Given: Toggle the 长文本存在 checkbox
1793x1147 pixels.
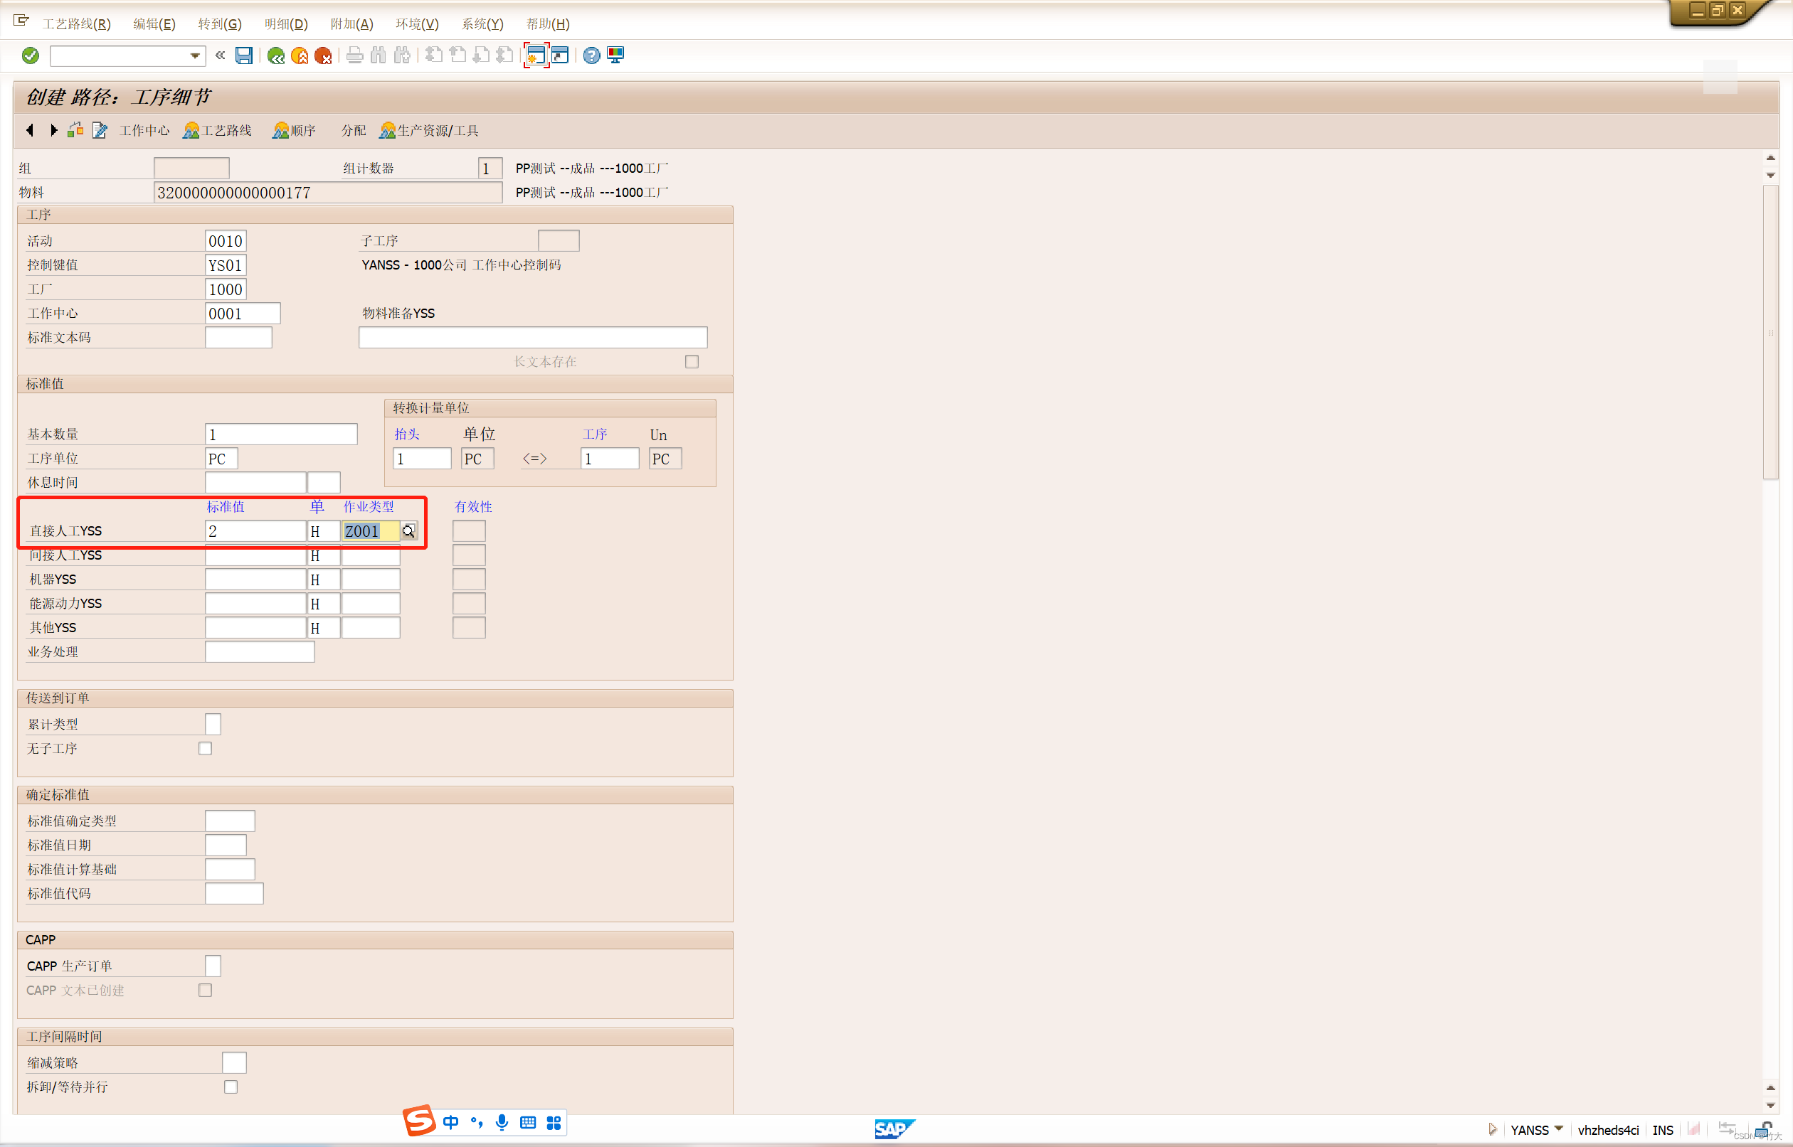Looking at the screenshot, I should [x=692, y=362].
